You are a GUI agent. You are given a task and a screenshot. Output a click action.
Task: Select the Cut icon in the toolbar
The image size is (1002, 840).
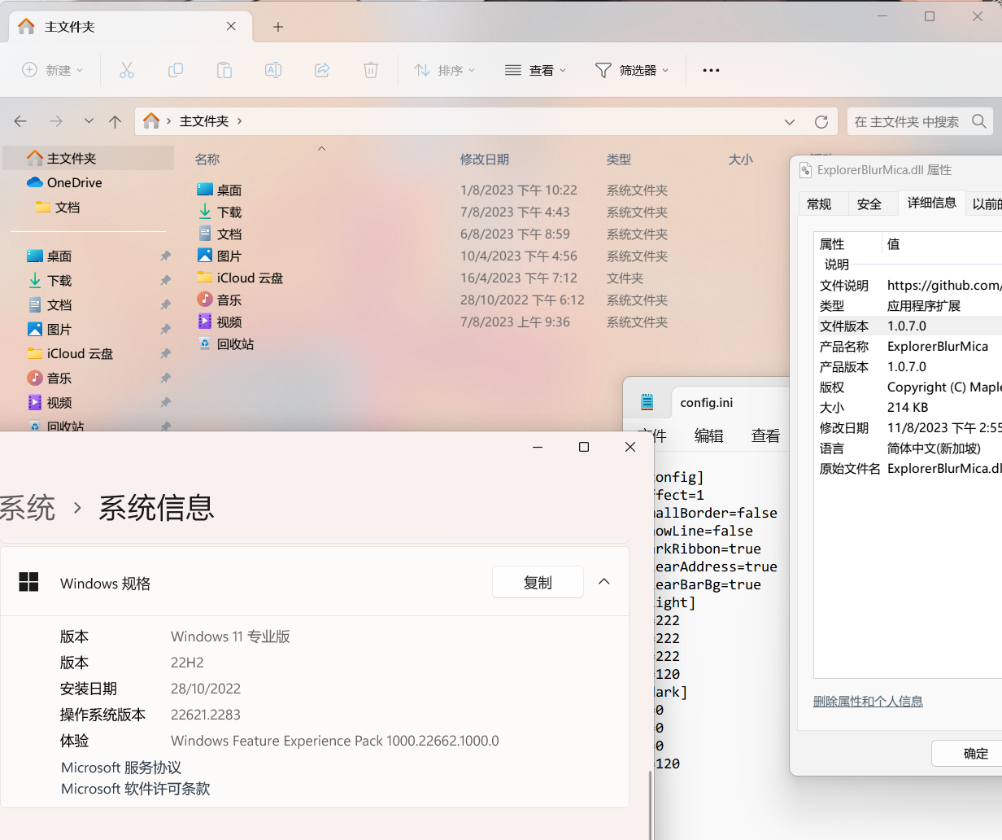coord(127,70)
